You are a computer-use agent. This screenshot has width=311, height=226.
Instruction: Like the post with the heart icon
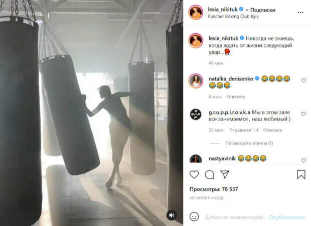tap(194, 174)
